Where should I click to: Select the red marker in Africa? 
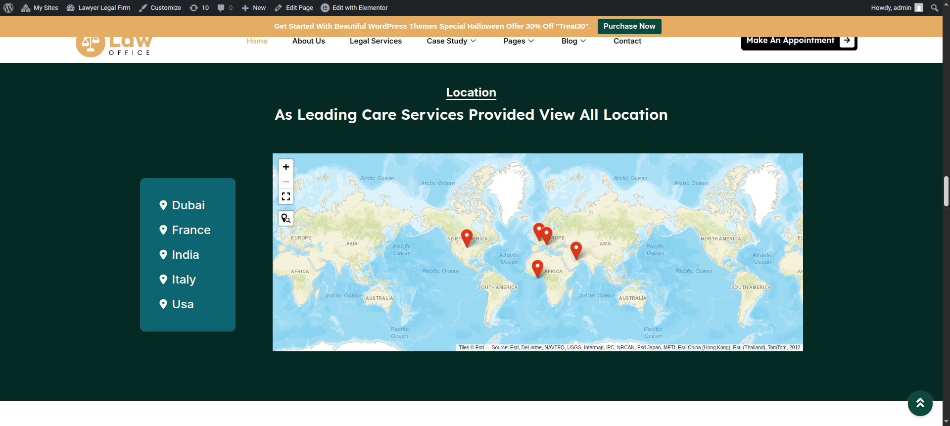[x=537, y=268]
